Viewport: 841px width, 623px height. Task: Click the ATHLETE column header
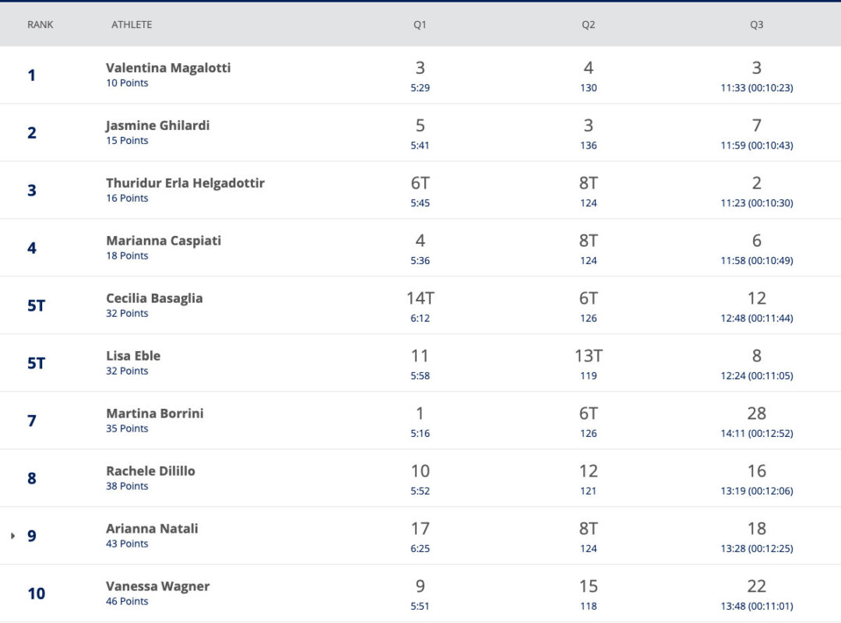pyautogui.click(x=132, y=25)
